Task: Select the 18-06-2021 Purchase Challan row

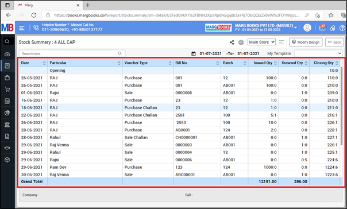Action: click(x=179, y=107)
